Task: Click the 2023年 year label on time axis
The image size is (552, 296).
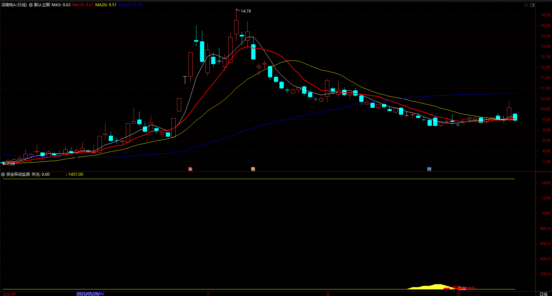Action: pyautogui.click(x=9, y=294)
